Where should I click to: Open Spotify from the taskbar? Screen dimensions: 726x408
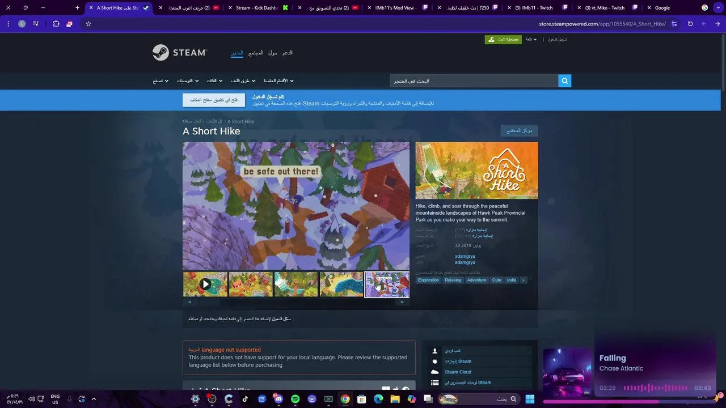point(295,399)
